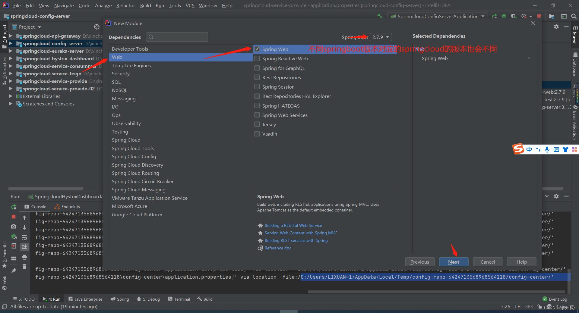This screenshot has width=579, height=313.
Task: Check the Spring HATEOAS checkbox
Action: click(x=257, y=106)
